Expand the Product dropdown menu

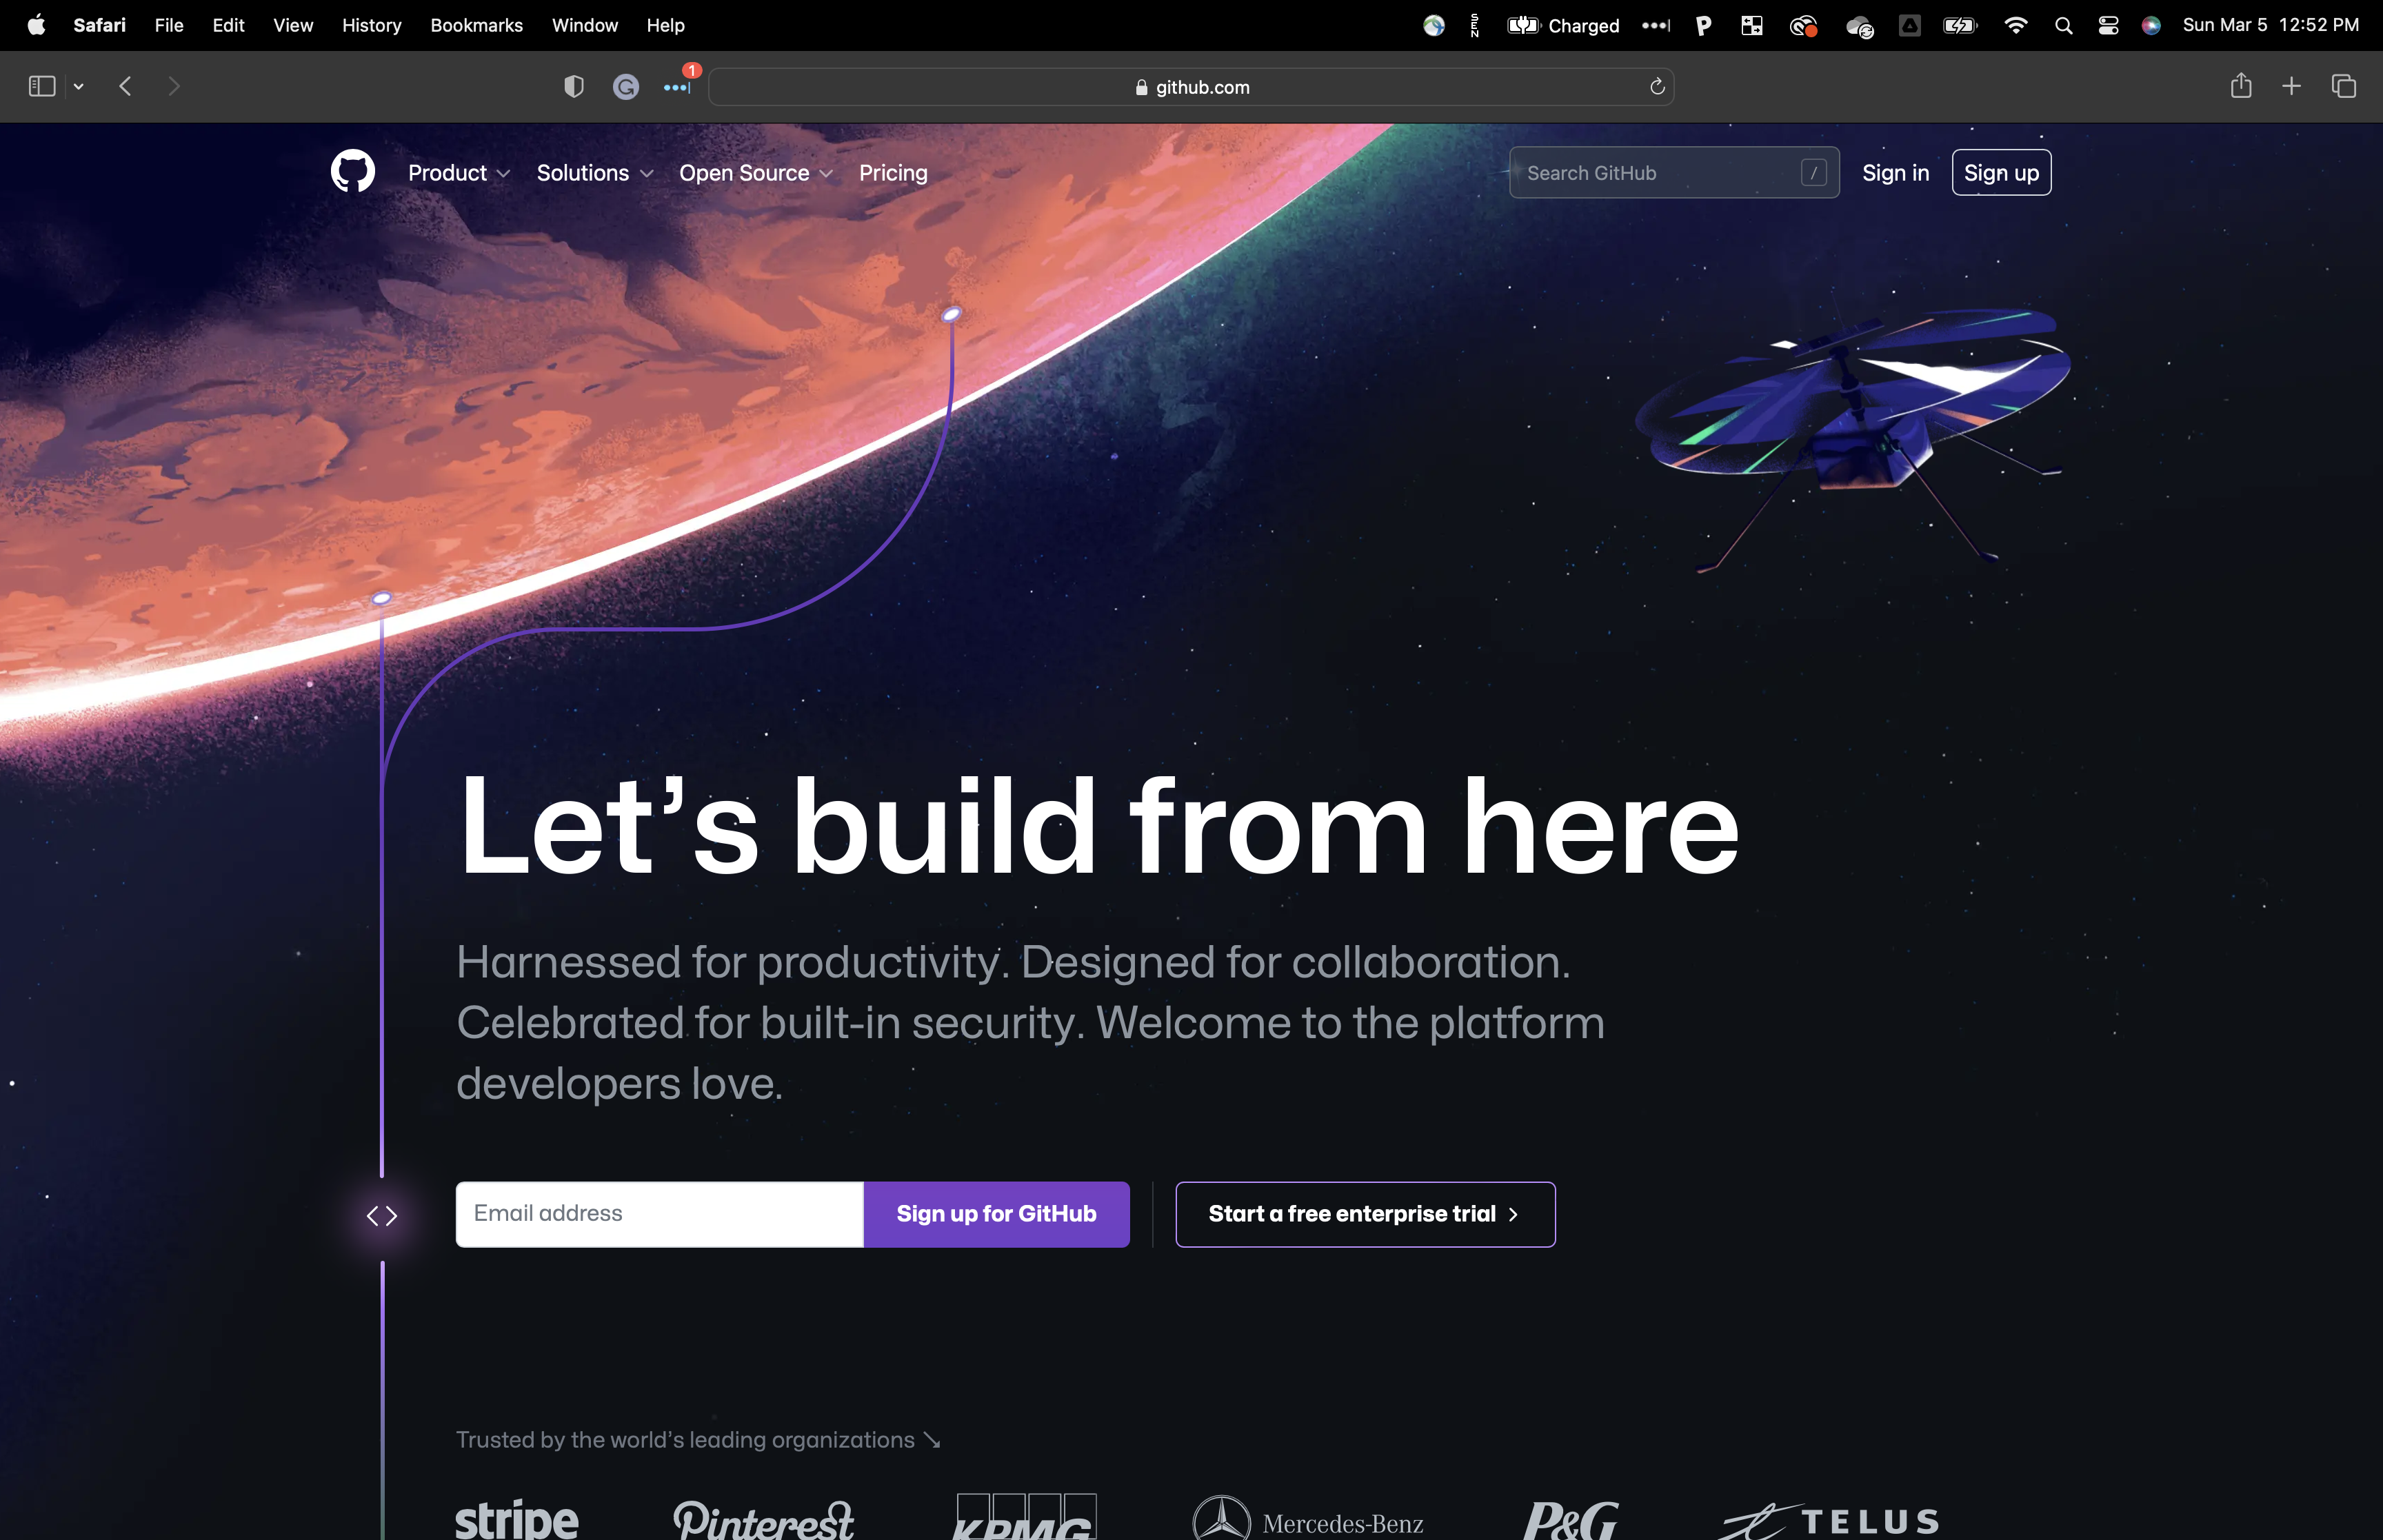(x=459, y=173)
